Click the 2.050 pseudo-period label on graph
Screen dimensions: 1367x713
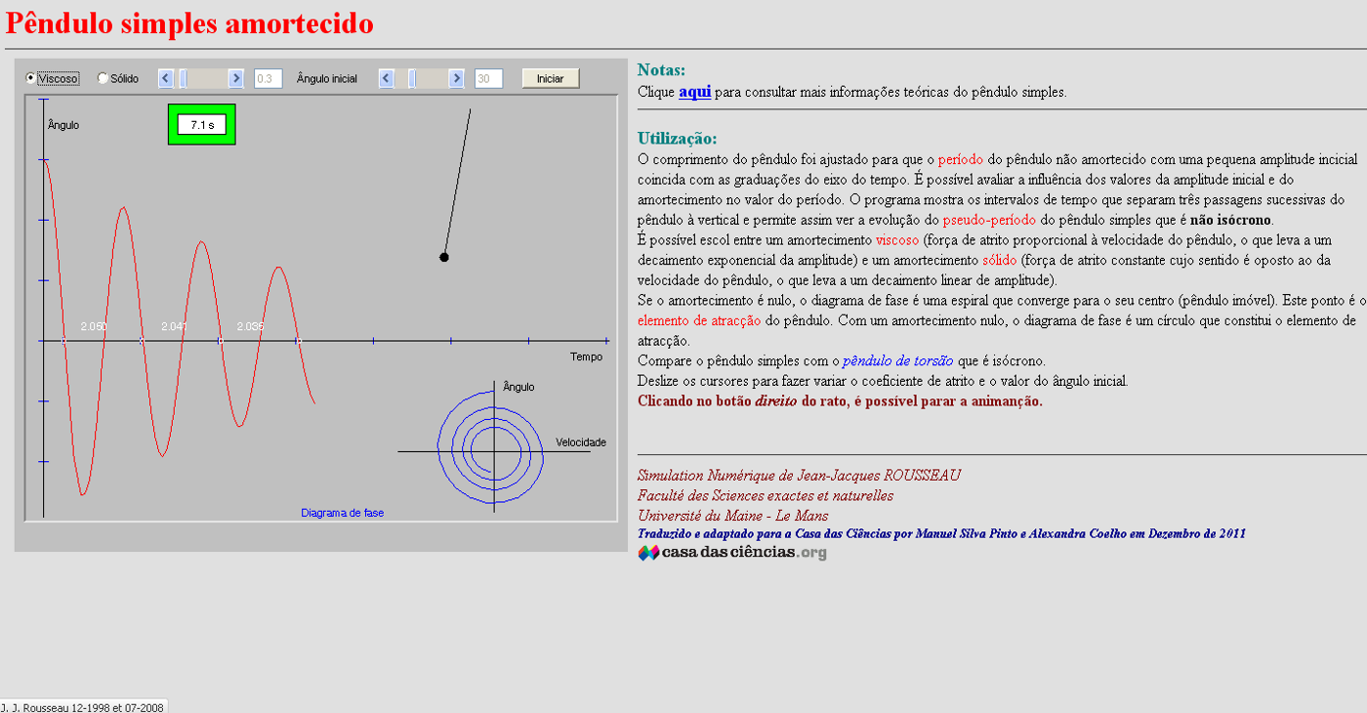pos(94,326)
